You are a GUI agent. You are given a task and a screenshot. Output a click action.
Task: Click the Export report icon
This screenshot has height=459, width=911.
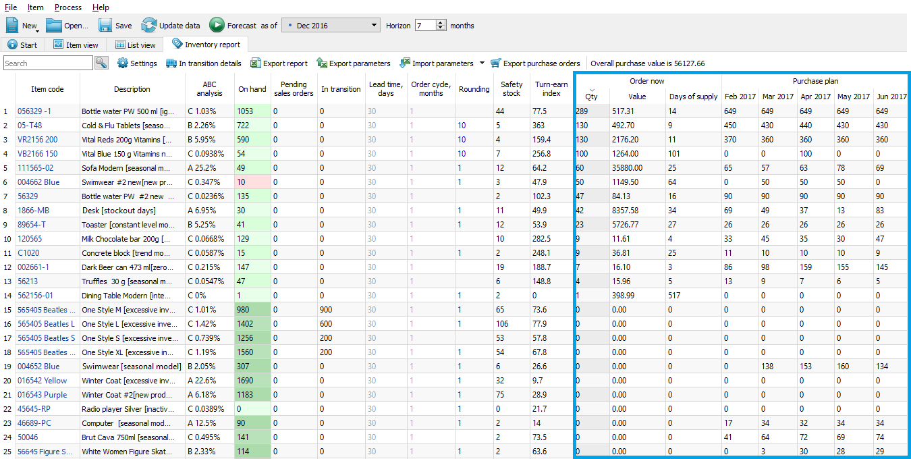click(255, 63)
